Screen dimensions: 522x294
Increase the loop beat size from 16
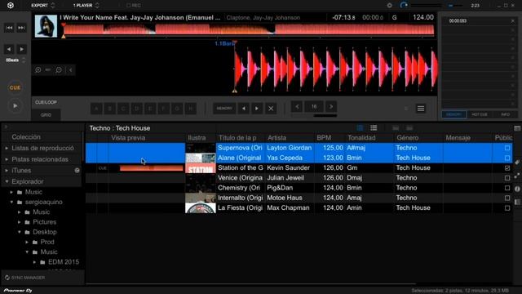[x=331, y=107]
